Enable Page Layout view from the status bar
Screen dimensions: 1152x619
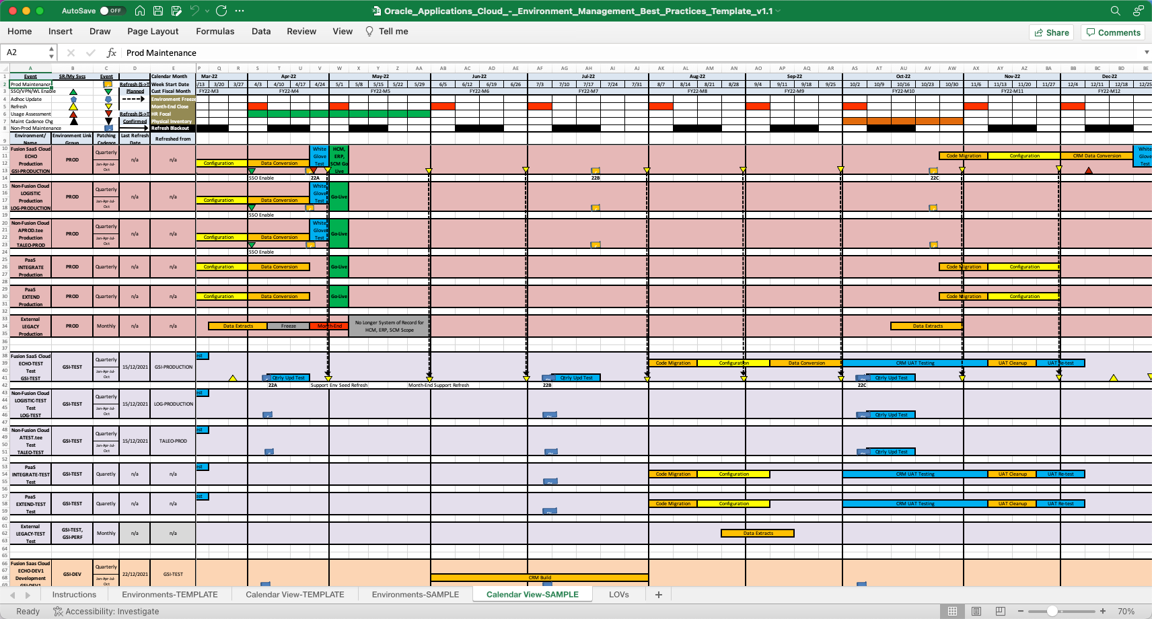click(x=975, y=611)
